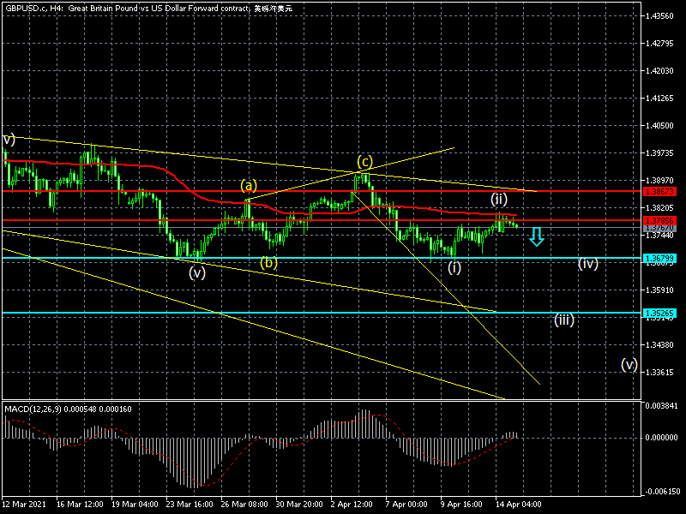Select the white (iii) wave label
Viewport: 686px width, 514px height.
pyautogui.click(x=563, y=320)
